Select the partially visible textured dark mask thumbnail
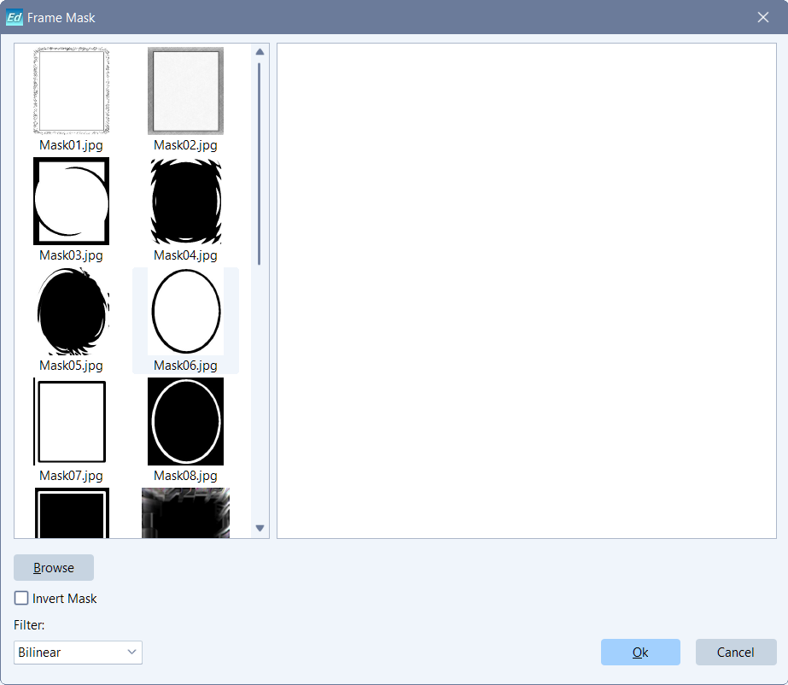 pos(185,513)
